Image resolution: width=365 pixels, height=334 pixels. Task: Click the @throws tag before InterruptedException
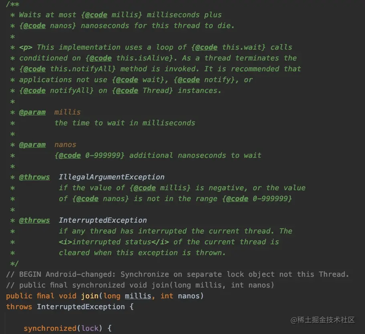click(x=34, y=220)
